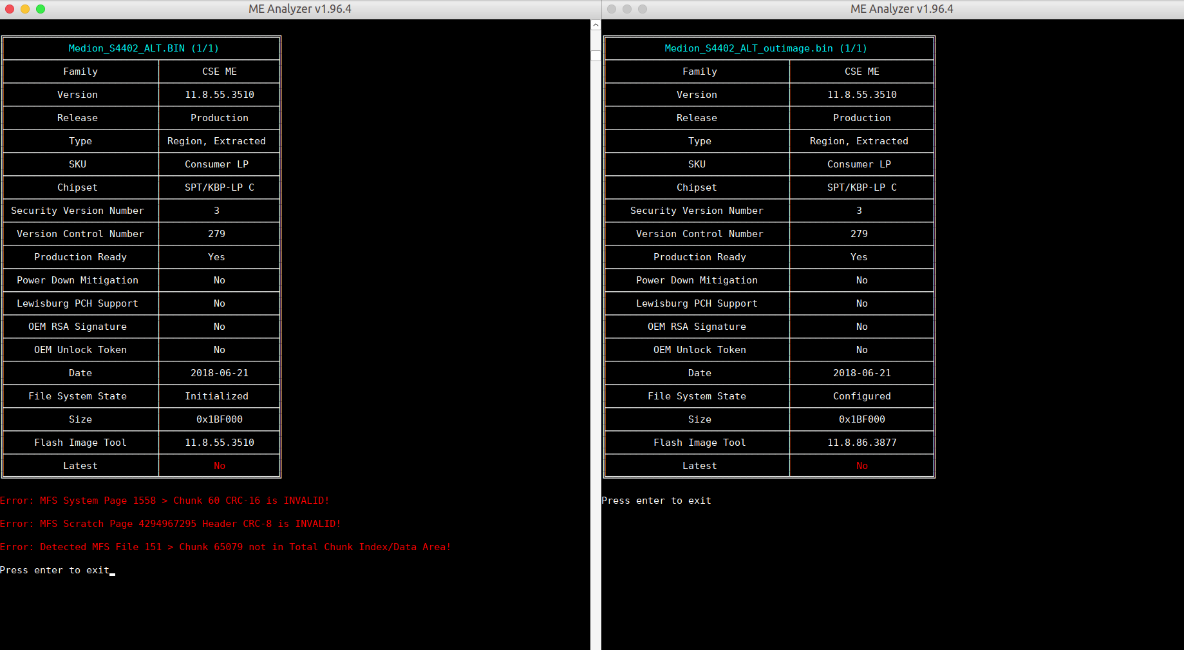Click 'Region, Extracted' in the outimage.bin table
Screen dimensions: 1184x650
coord(859,141)
